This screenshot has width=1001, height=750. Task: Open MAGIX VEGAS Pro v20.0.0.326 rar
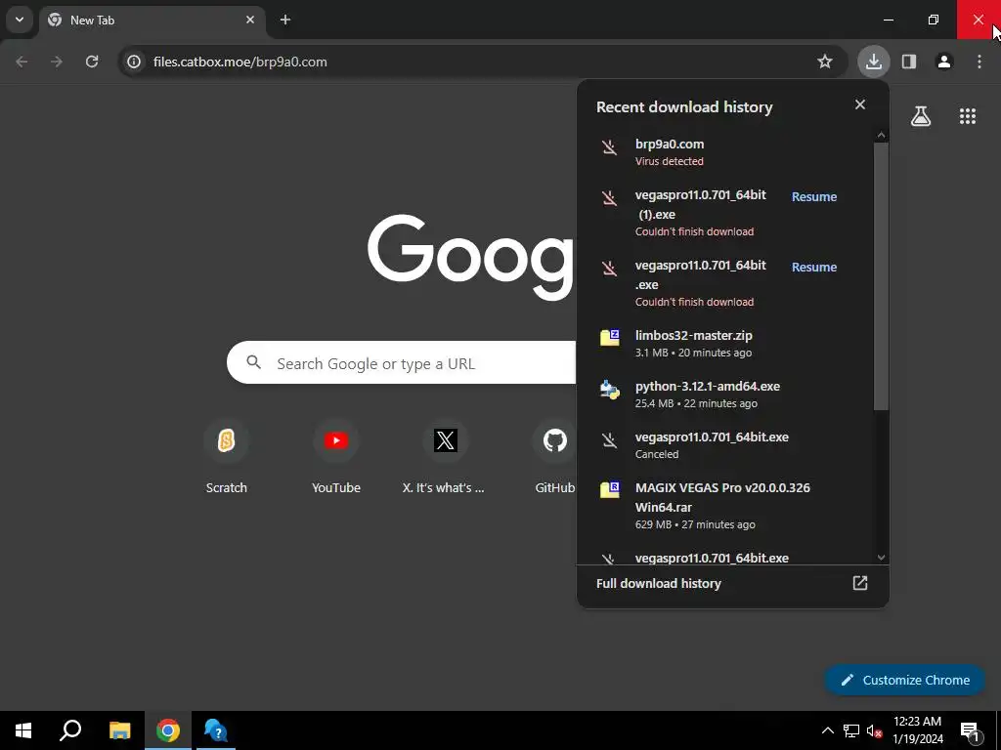[x=724, y=505]
